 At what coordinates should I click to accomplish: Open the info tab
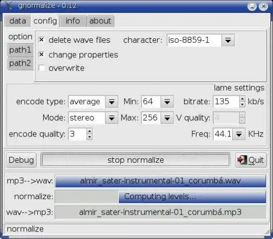pyautogui.click(x=73, y=21)
